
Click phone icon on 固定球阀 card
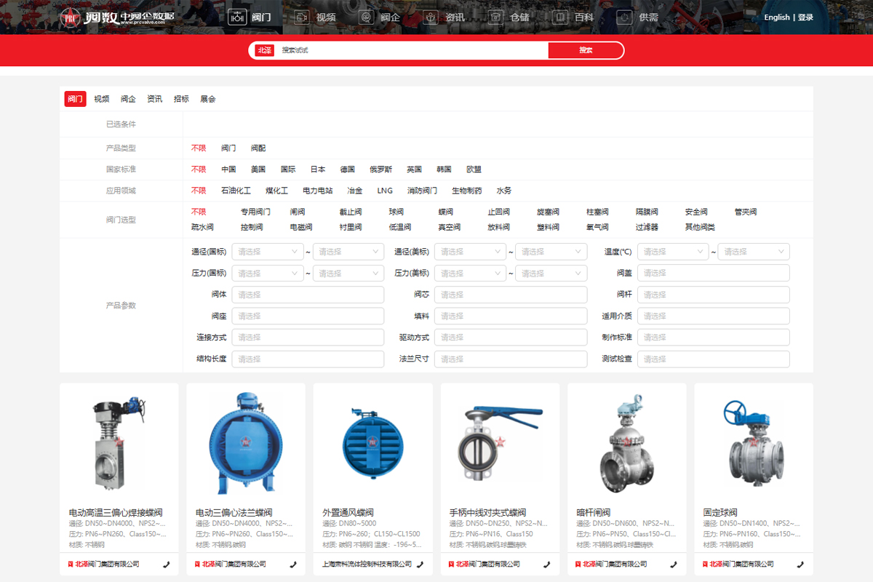tap(800, 564)
